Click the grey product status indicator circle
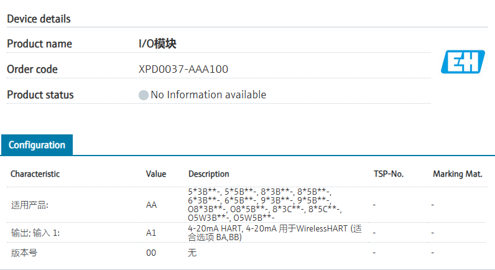 (144, 95)
